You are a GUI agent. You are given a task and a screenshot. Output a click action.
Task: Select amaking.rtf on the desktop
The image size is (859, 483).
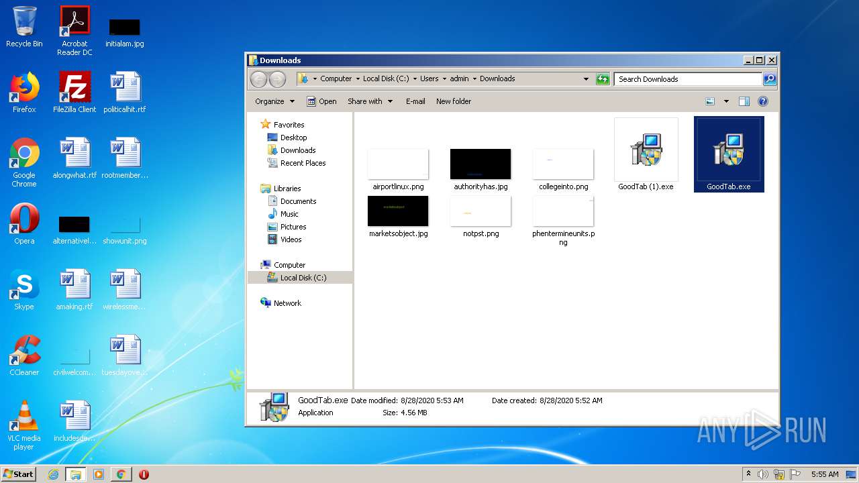74,290
